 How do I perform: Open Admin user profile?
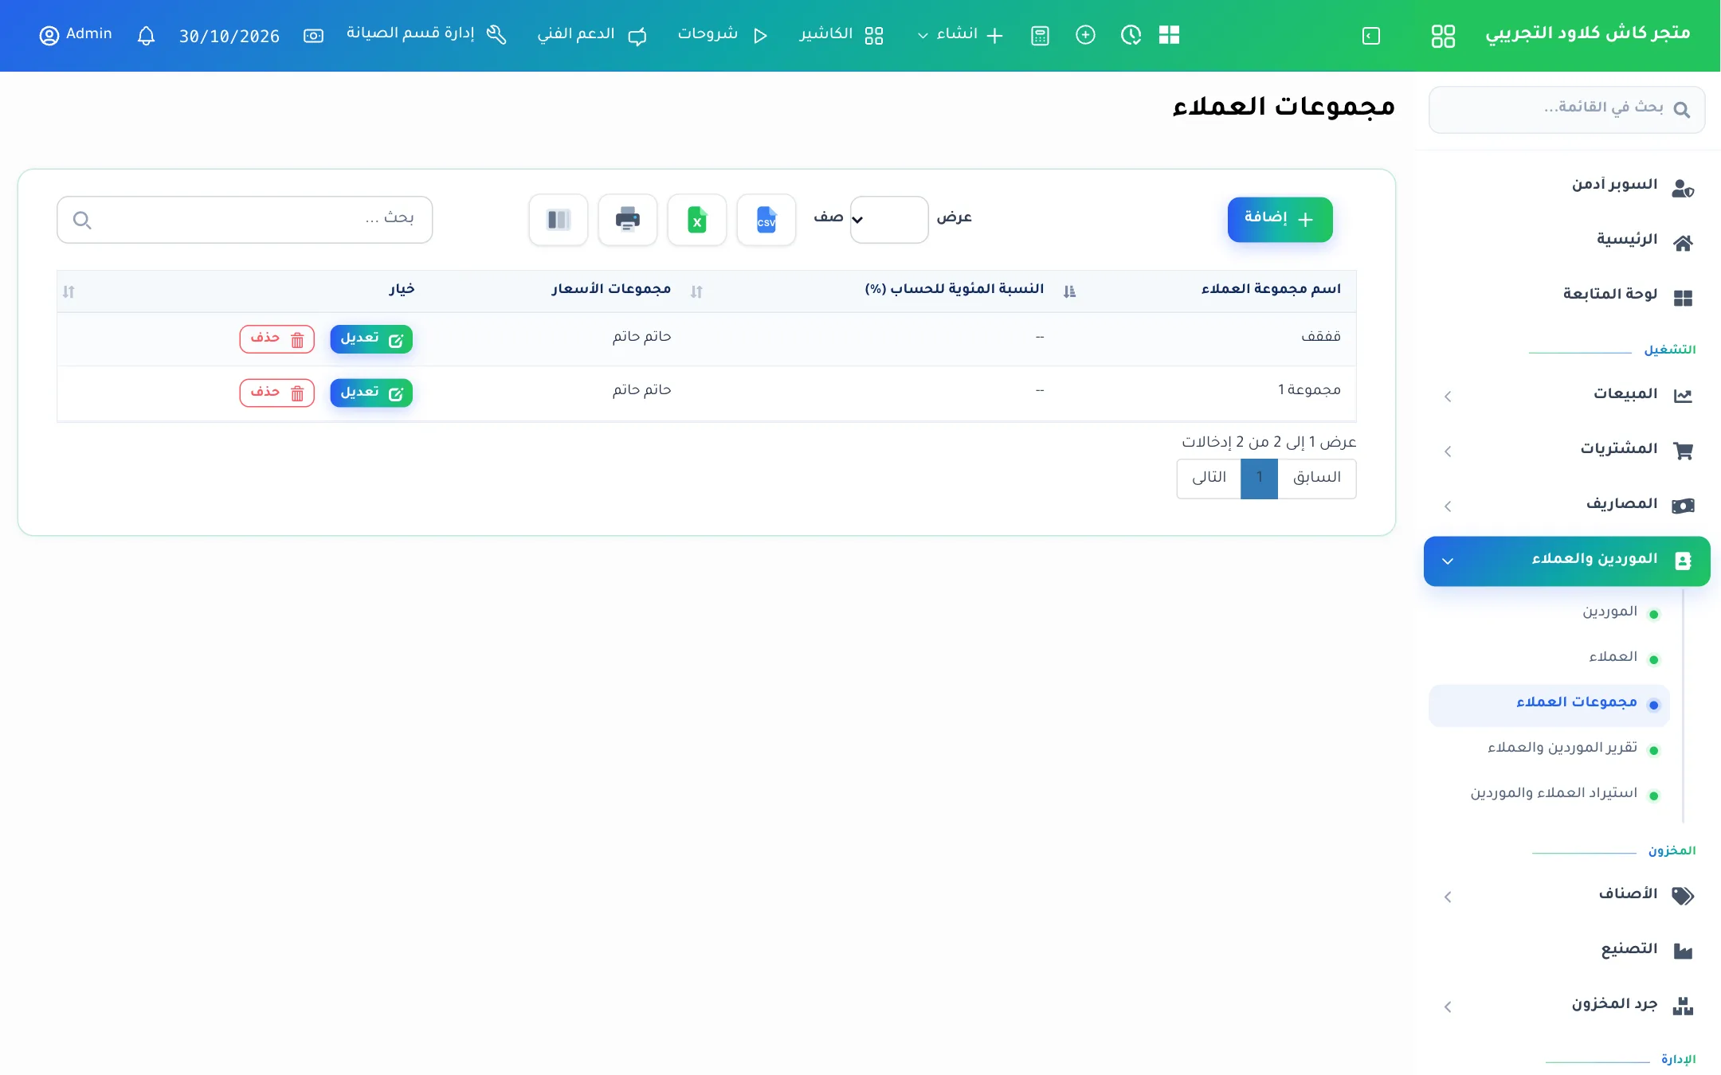click(x=76, y=35)
